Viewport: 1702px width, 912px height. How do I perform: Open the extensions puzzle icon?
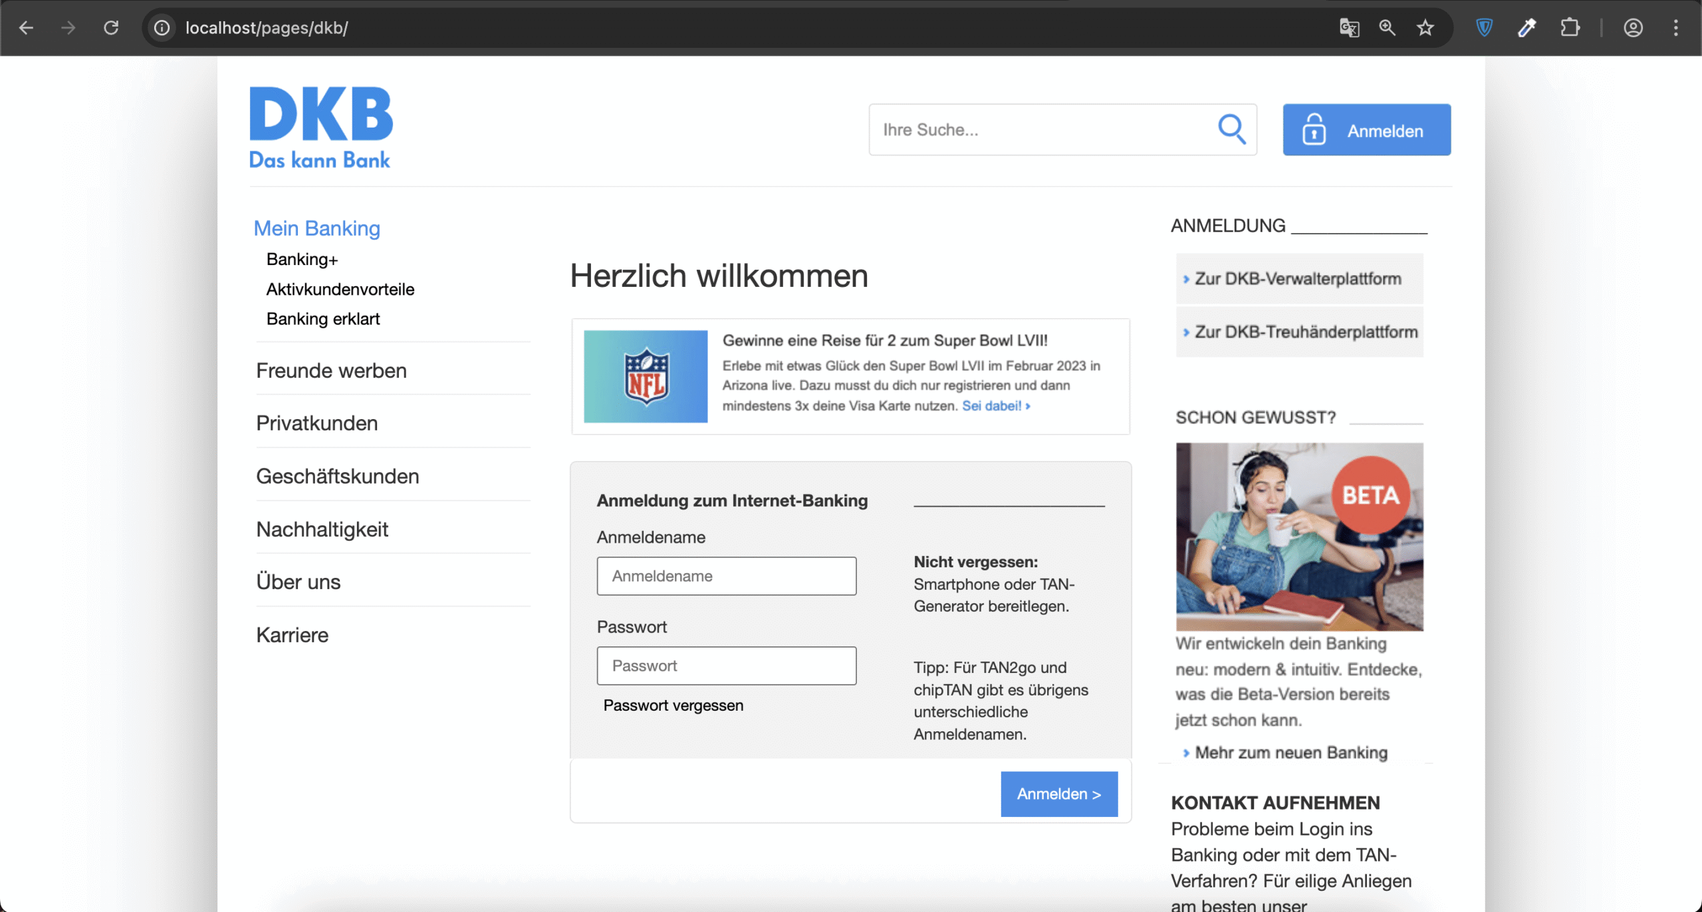[x=1570, y=28]
